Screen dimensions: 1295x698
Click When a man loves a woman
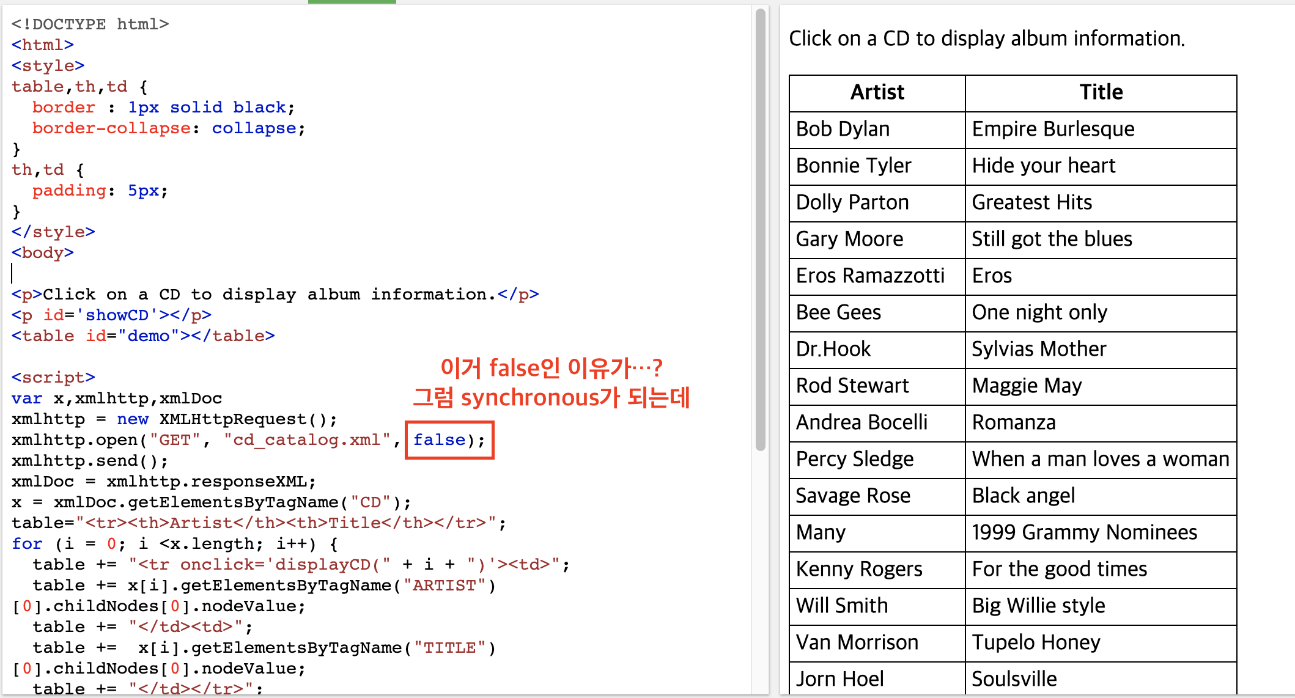click(1100, 460)
